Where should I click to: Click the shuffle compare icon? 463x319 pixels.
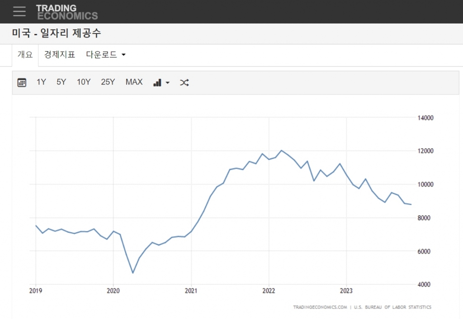coord(184,82)
